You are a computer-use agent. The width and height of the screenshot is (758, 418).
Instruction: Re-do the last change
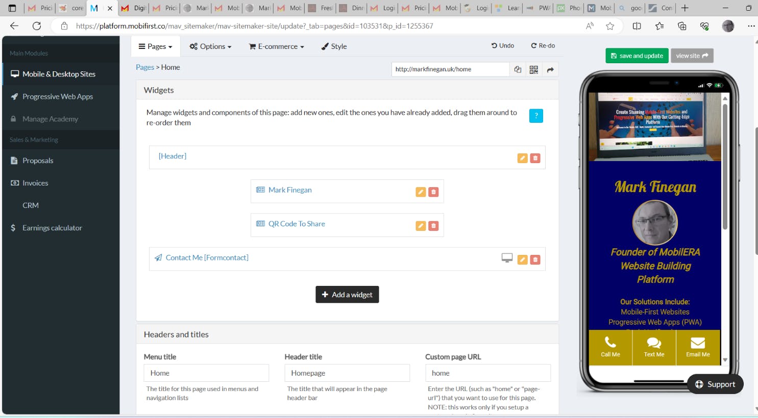tap(543, 46)
